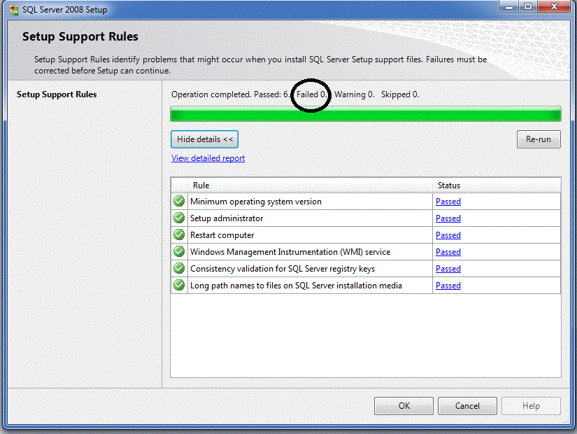Click the green completed progress bar
Viewport: 577px width, 434px height.
click(x=365, y=114)
